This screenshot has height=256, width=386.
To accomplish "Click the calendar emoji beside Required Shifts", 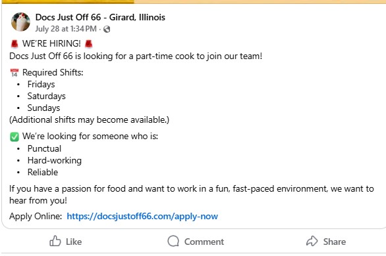I will pos(14,73).
